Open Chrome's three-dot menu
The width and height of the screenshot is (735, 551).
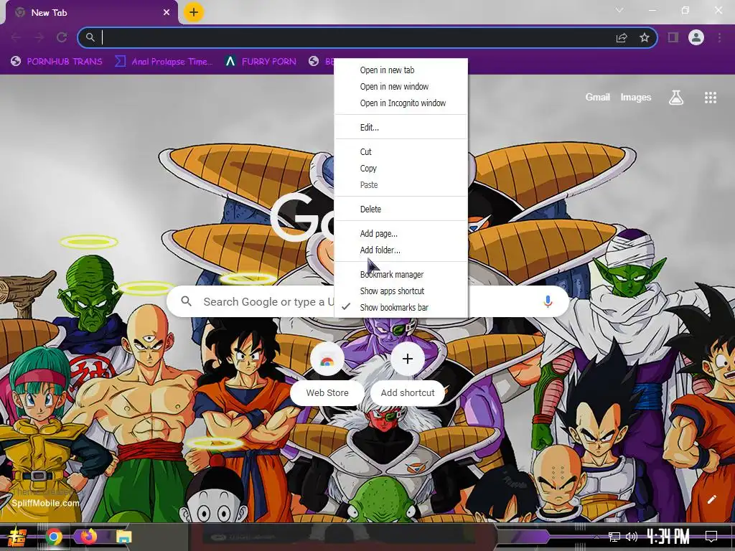(x=719, y=37)
